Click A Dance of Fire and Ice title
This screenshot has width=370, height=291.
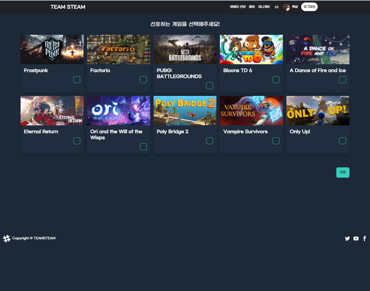[x=317, y=71]
